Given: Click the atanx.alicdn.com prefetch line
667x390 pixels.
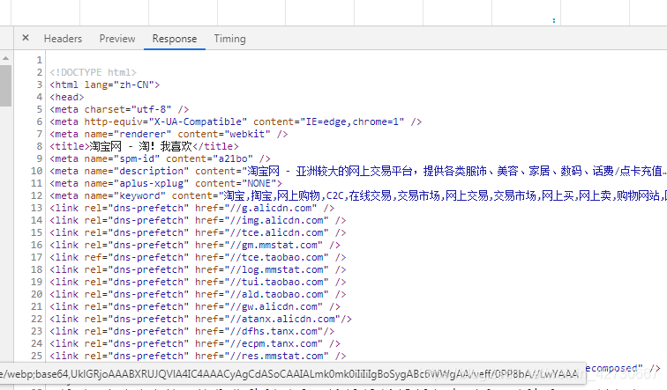Looking at the screenshot, I should 201,319.
